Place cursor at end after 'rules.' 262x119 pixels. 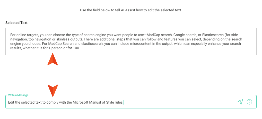click(x=124, y=102)
